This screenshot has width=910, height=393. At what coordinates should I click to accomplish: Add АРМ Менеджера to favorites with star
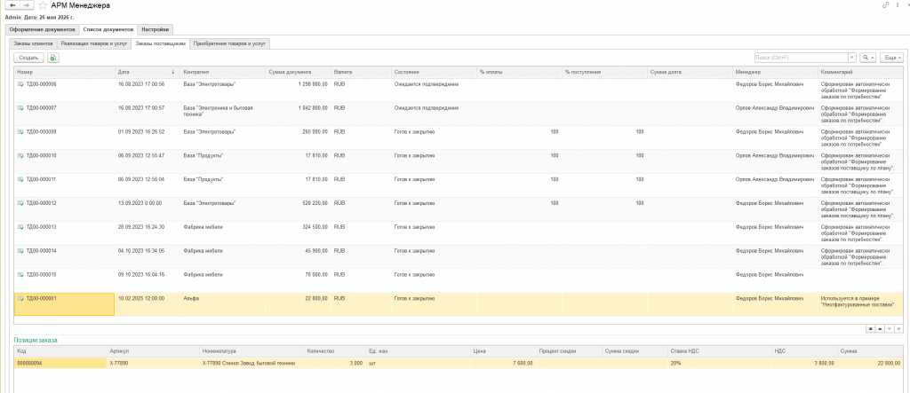coord(43,5)
